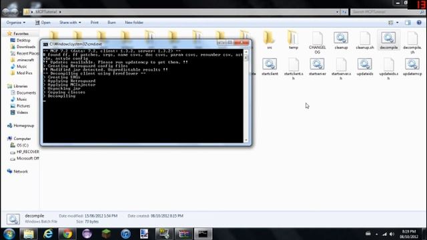Open the change view options dropdown arrow

click(398, 23)
